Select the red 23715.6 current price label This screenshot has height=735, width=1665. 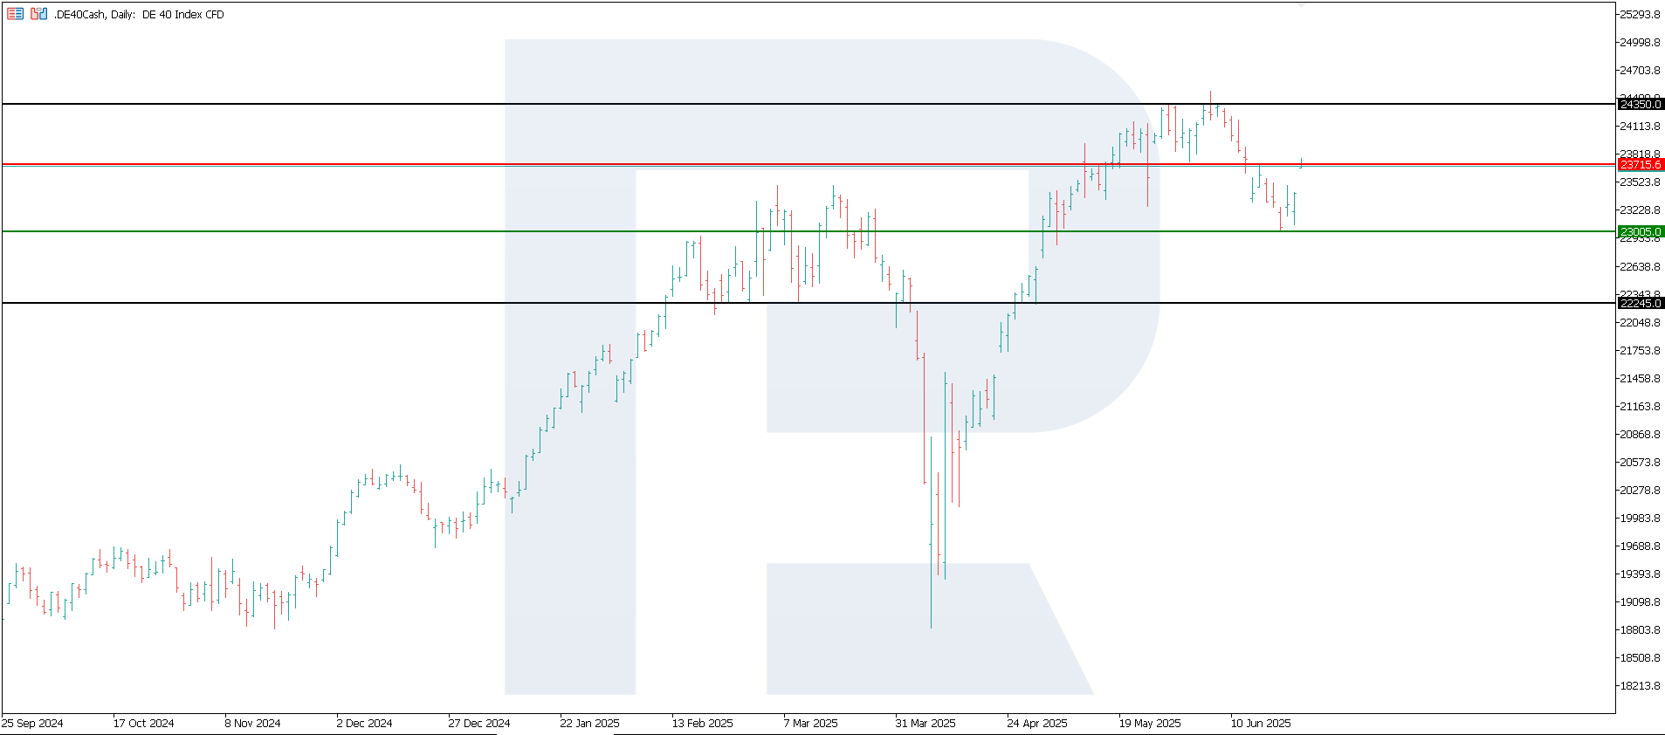tap(1641, 164)
